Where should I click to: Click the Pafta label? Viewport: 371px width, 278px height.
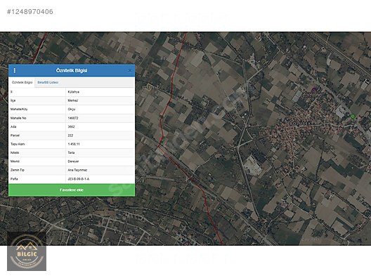(x=14, y=179)
